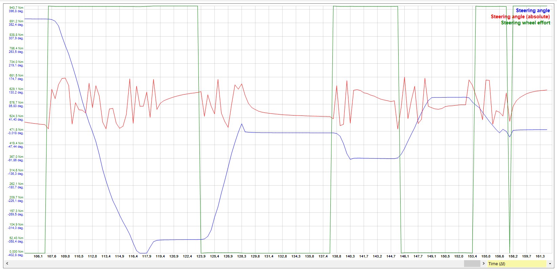This screenshot has width=557, height=271.
Task: Click the 138,8 time axis label
Action: coord(337,256)
